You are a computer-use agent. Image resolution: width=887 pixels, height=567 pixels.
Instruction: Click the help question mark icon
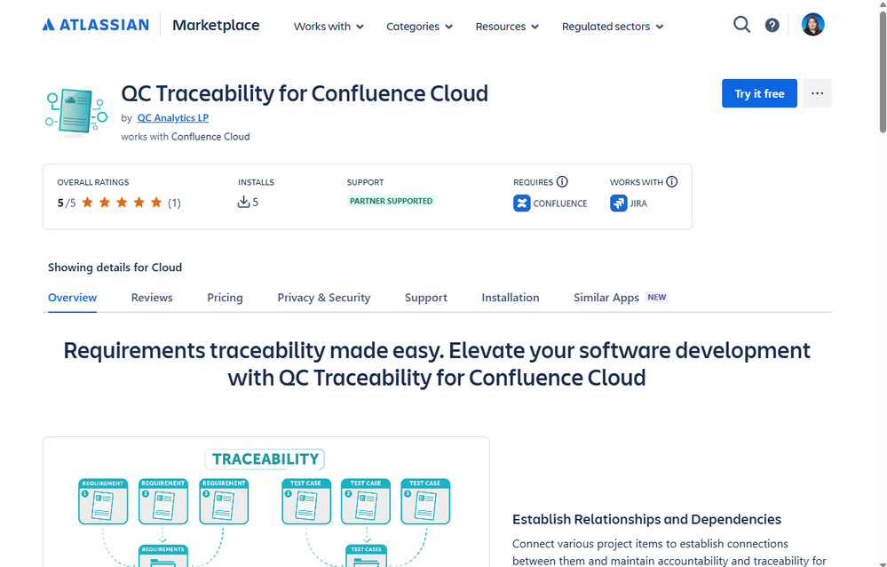[772, 26]
